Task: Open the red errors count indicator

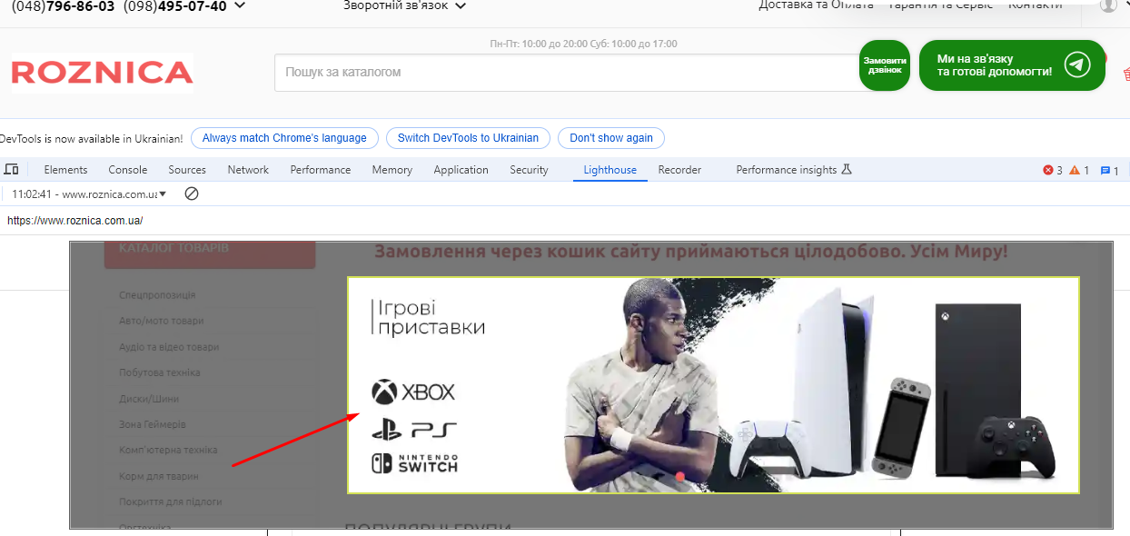Action: click(1053, 170)
